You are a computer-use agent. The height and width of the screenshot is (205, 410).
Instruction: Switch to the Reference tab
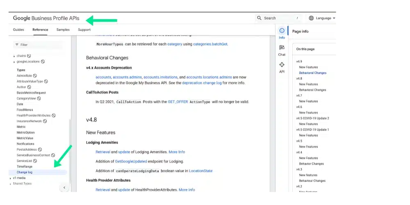[x=40, y=30]
